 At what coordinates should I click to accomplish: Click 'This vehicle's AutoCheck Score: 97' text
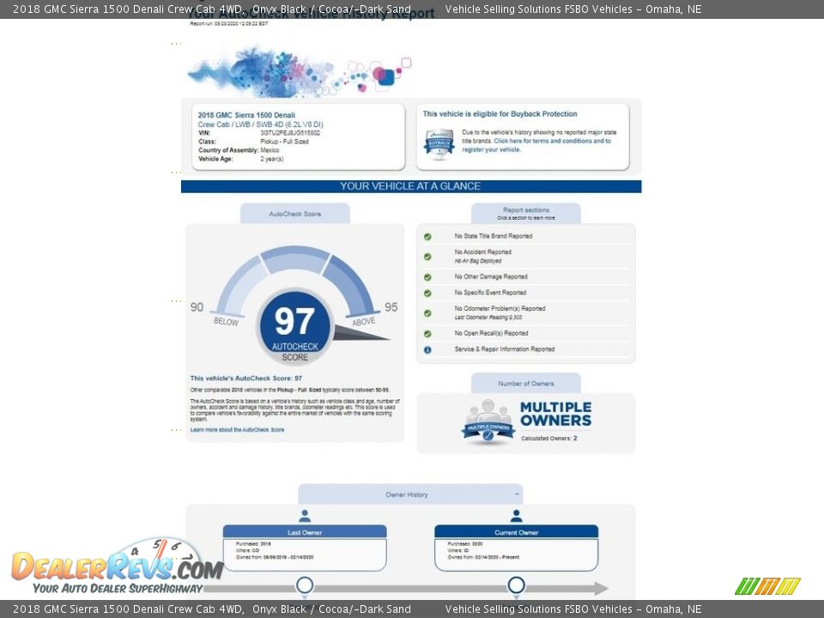246,379
